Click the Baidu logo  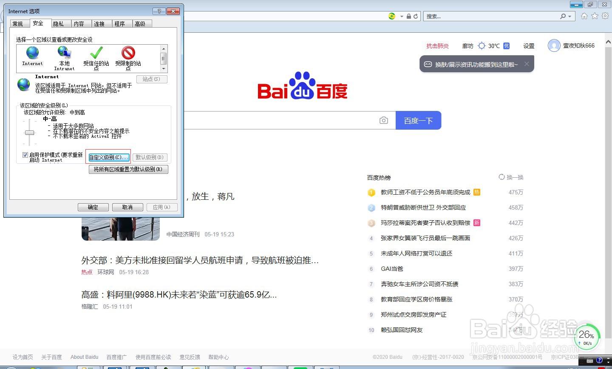point(303,85)
